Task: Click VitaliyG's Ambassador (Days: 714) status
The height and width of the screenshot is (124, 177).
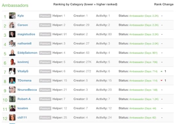Action: 143,71
